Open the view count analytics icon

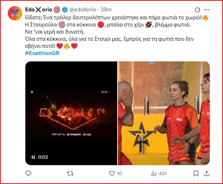tap(154, 174)
